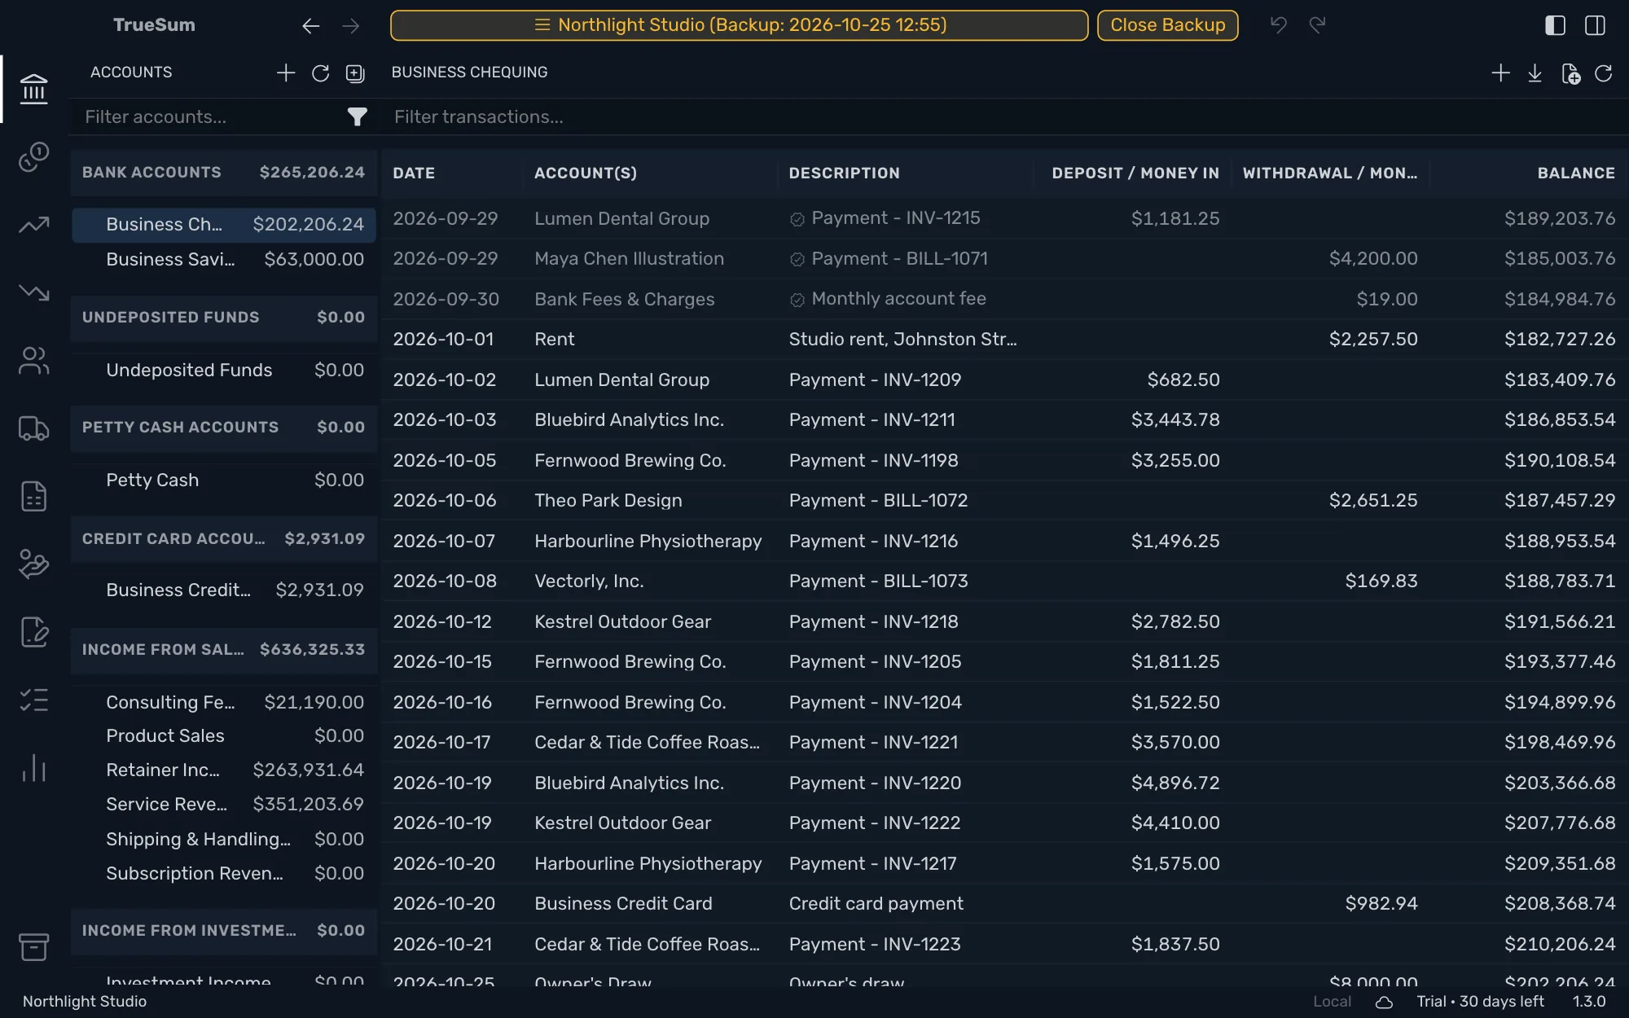1629x1018 pixels.
Task: Click Northlight Studio in status bar
Action: click(85, 1002)
